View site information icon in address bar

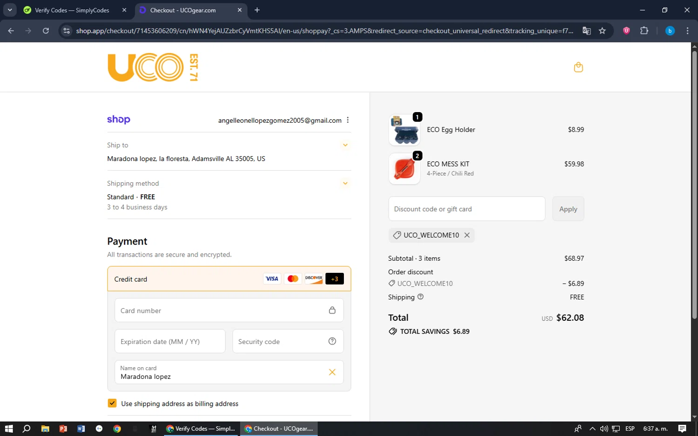coord(67,31)
